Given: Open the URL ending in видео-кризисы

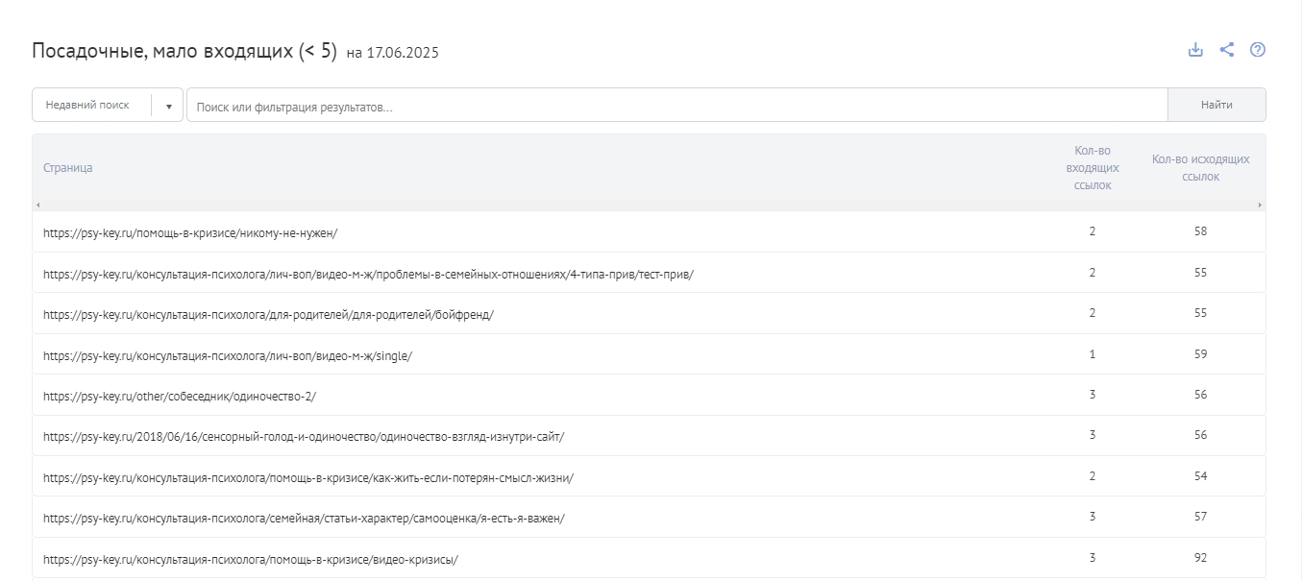Looking at the screenshot, I should click(251, 559).
